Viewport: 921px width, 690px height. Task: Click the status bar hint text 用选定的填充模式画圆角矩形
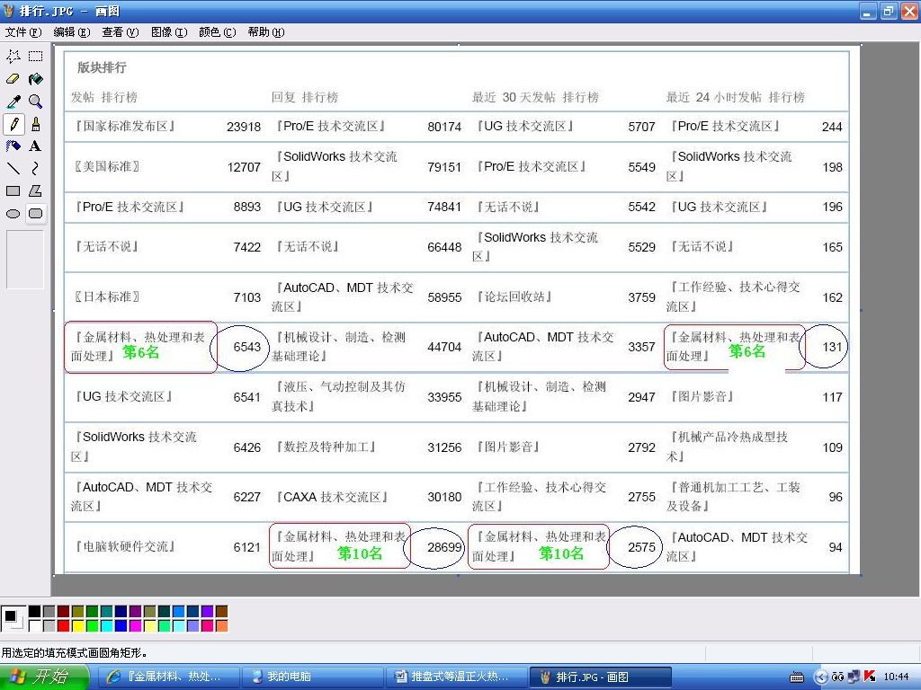(x=74, y=653)
